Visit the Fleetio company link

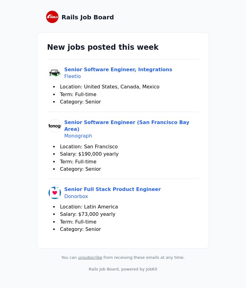[x=73, y=76]
